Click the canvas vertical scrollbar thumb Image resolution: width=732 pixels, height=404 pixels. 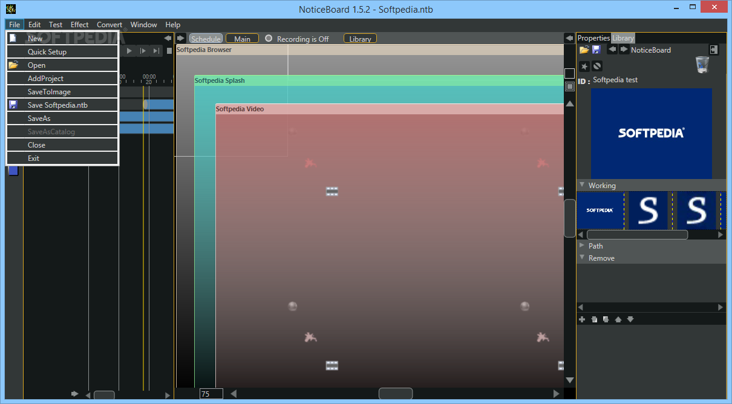click(569, 218)
